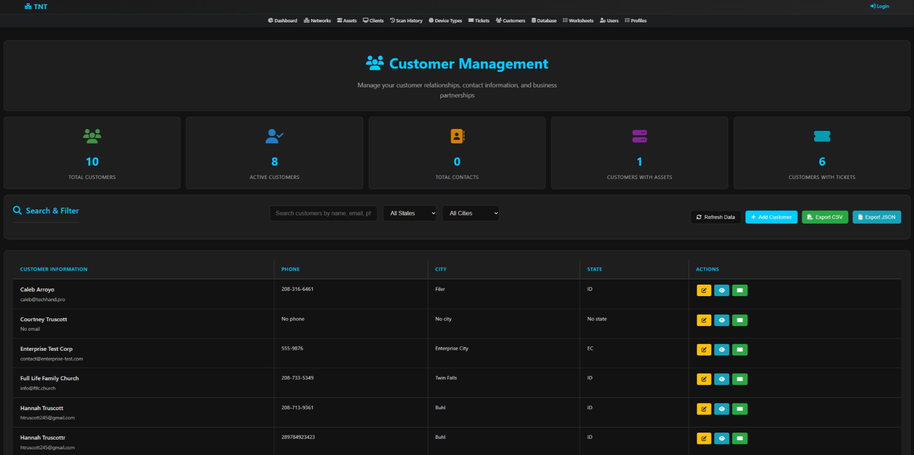
Task: Click the Add Customer button
Action: pos(771,217)
